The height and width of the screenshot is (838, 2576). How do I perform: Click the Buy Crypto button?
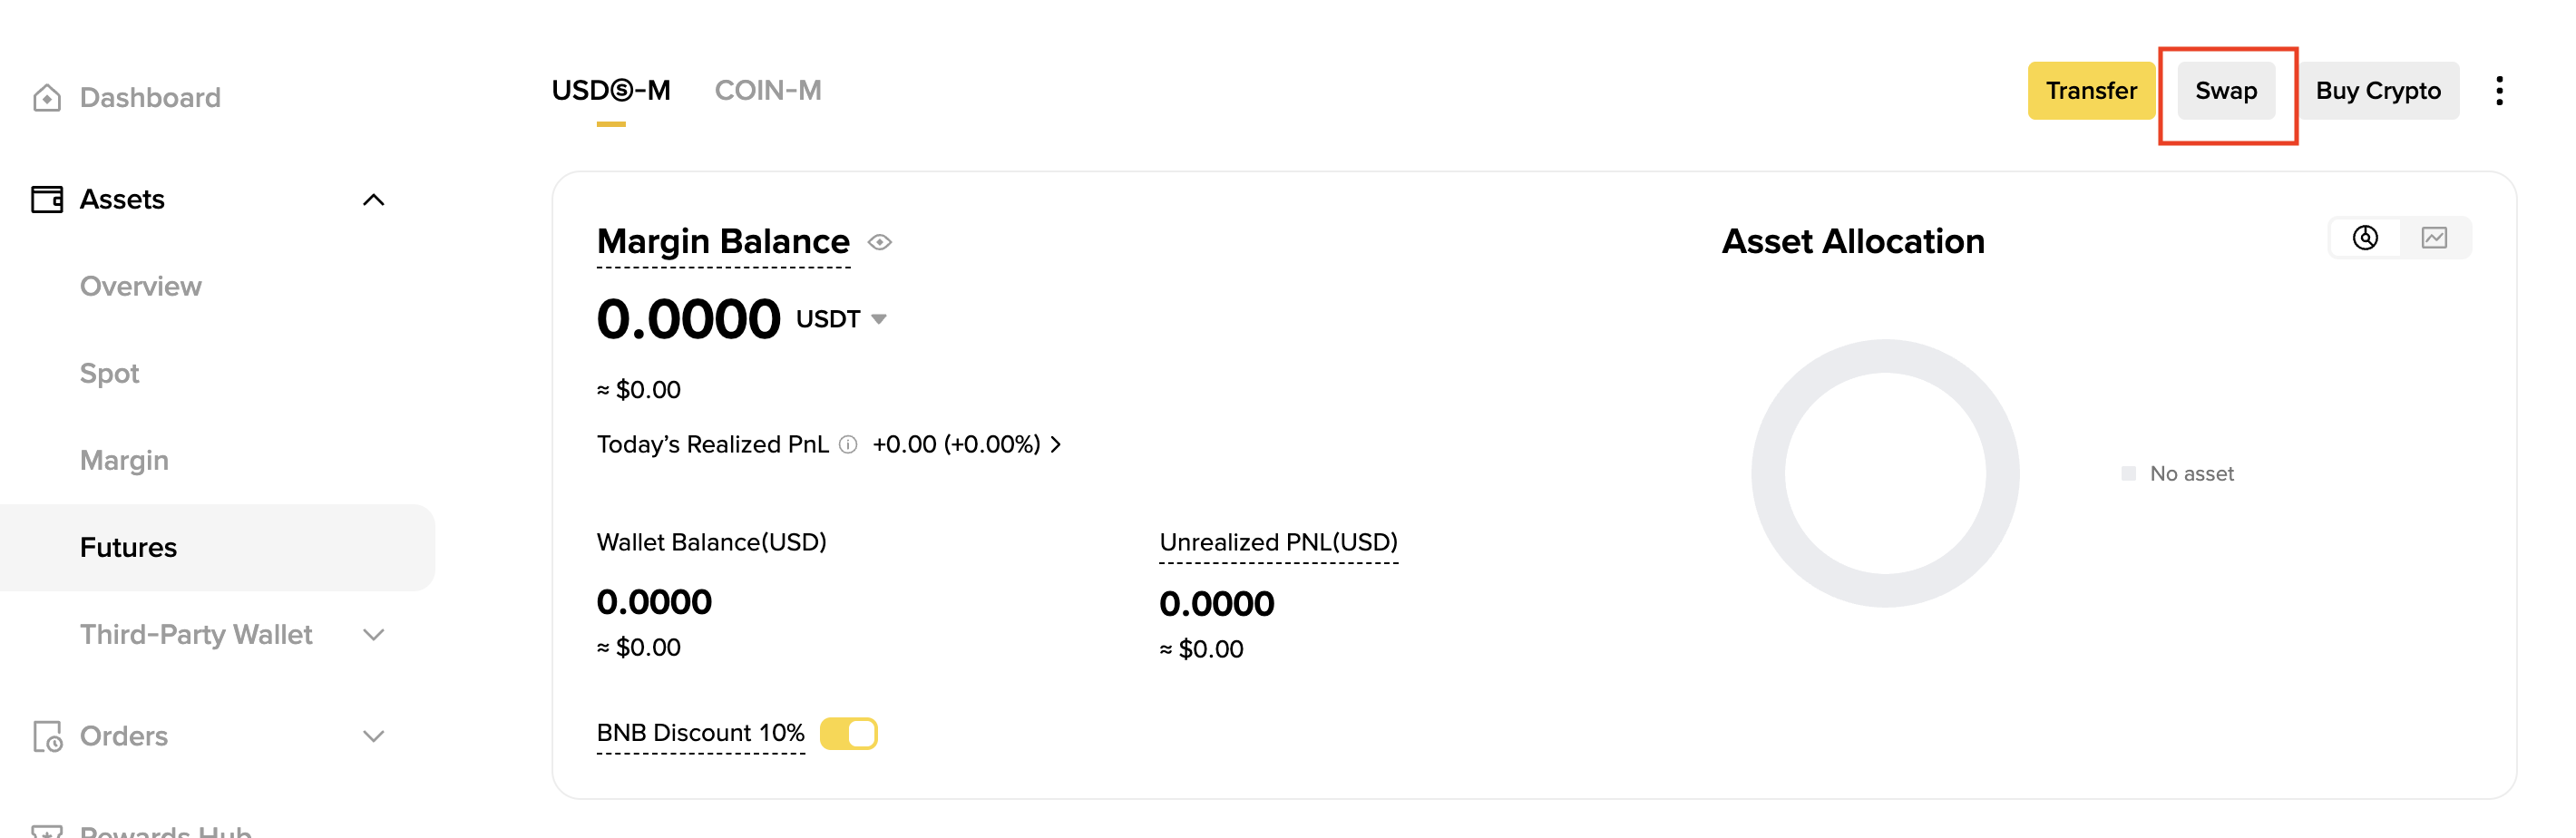point(2377,91)
